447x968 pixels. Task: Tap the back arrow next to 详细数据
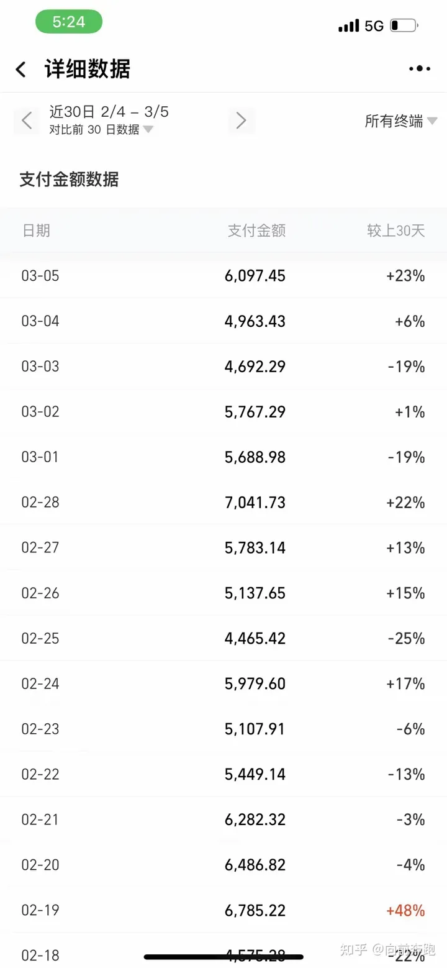click(21, 70)
